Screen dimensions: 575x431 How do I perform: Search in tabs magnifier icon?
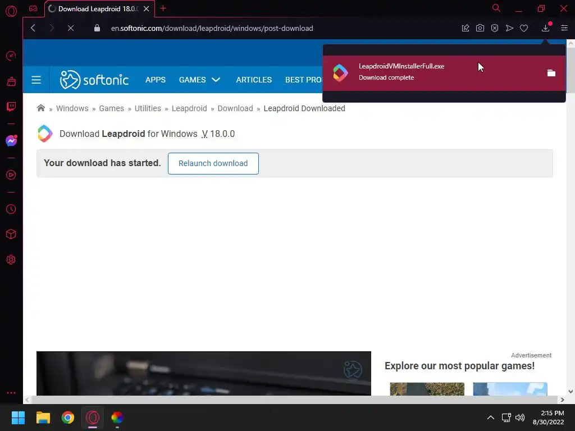[x=496, y=8]
